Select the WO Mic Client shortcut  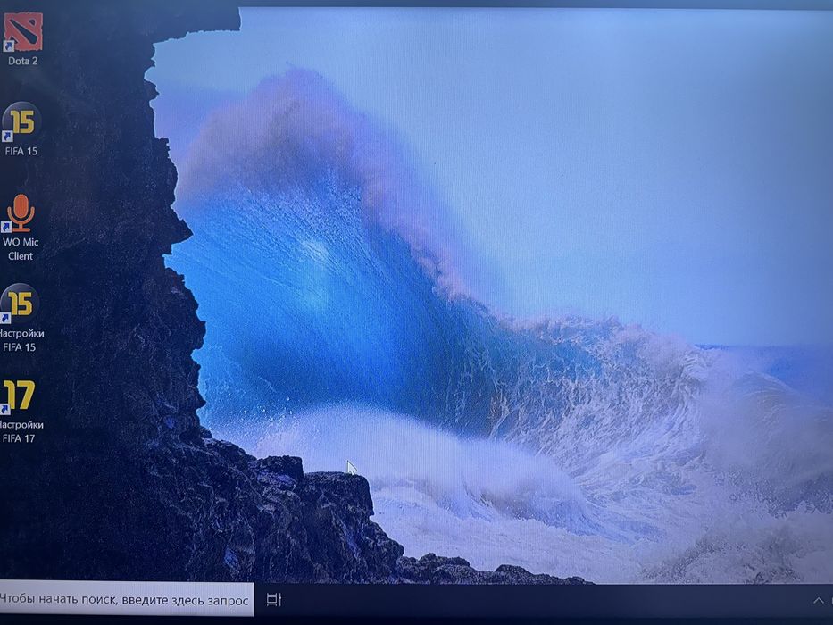[x=21, y=228]
